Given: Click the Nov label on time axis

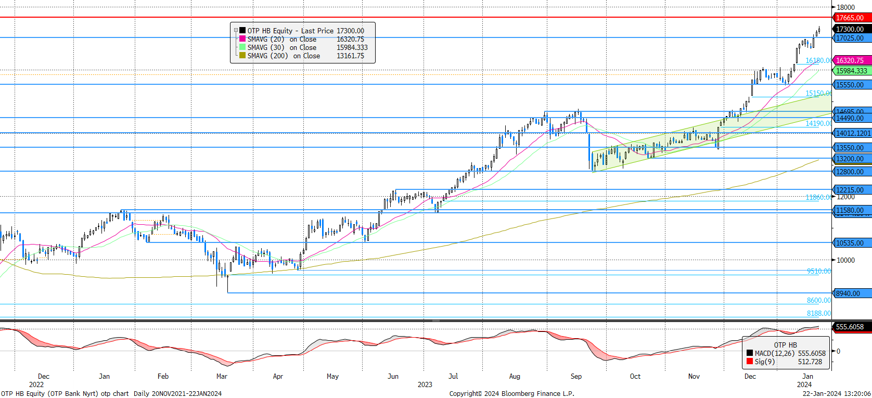Looking at the screenshot, I should (x=694, y=376).
